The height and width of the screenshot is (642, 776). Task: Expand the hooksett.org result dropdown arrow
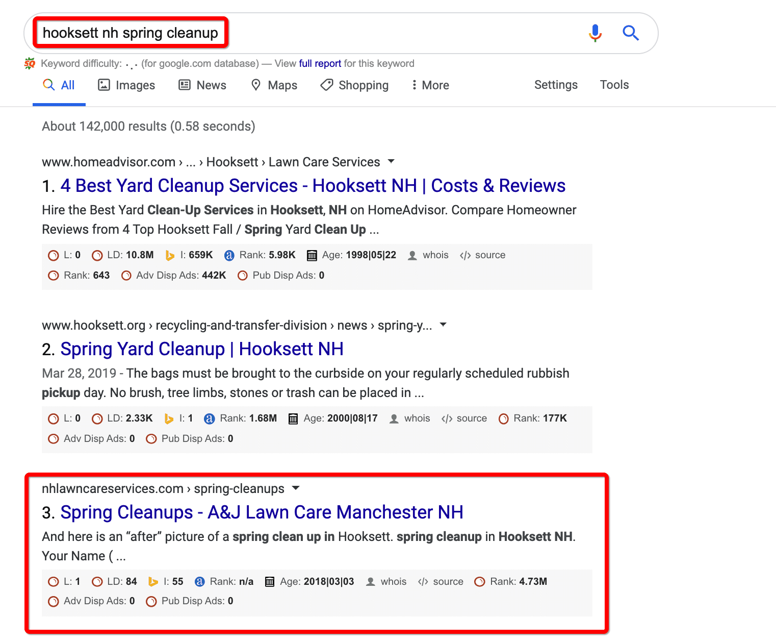tap(443, 325)
